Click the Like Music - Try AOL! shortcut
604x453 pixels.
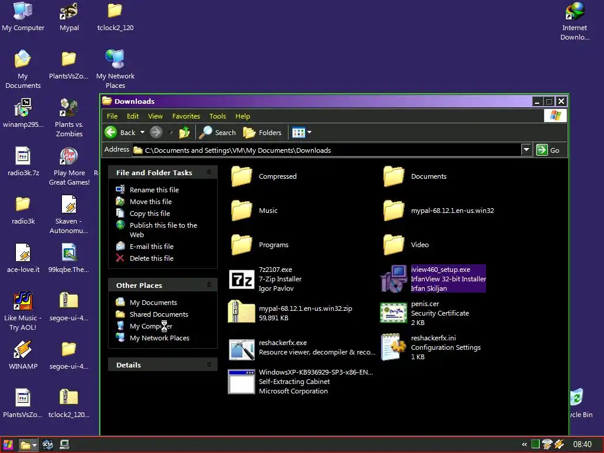[x=23, y=311]
